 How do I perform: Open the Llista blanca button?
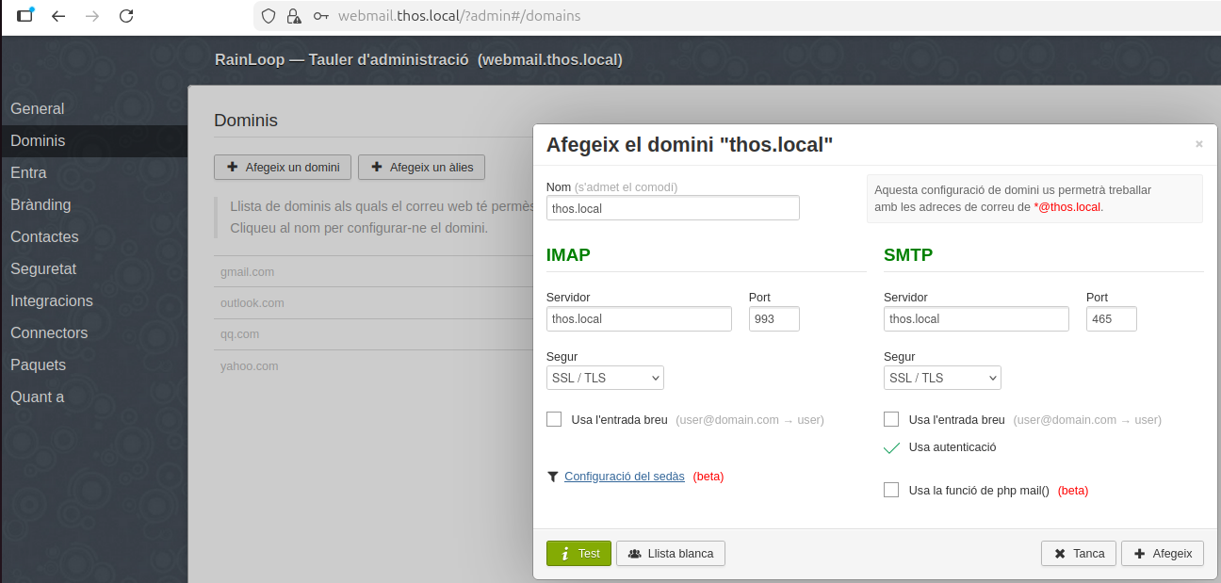671,554
